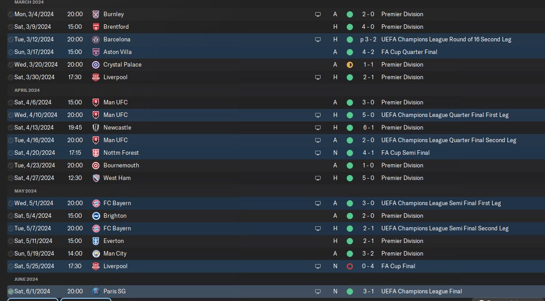Open the 6 - 1 result against Newcastle
The image size is (545, 301).
[x=369, y=128]
